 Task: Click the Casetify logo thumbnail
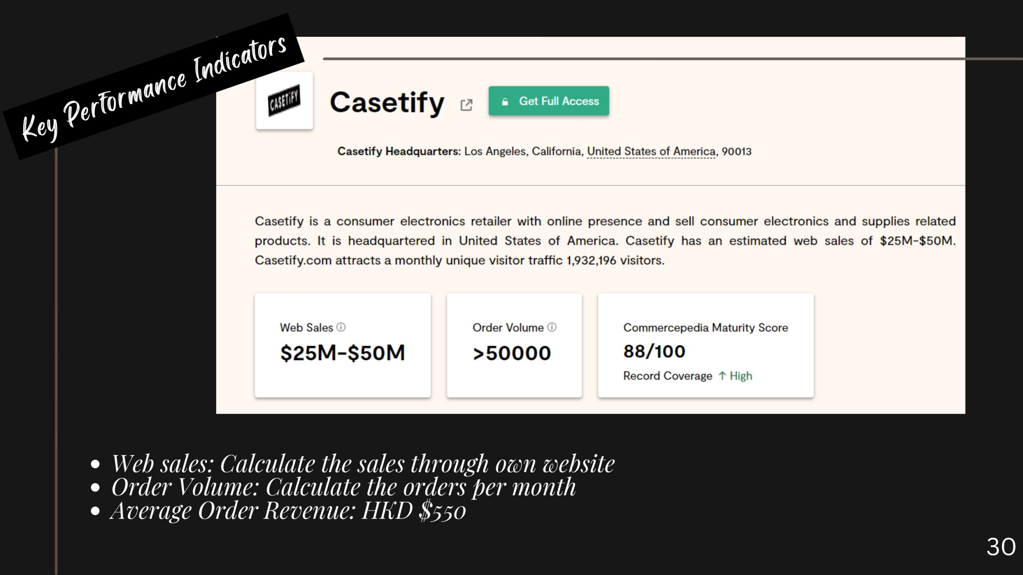pyautogui.click(x=284, y=100)
